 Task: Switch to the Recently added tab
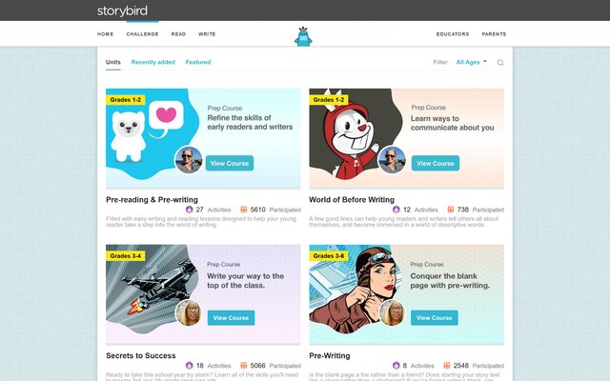click(x=152, y=62)
